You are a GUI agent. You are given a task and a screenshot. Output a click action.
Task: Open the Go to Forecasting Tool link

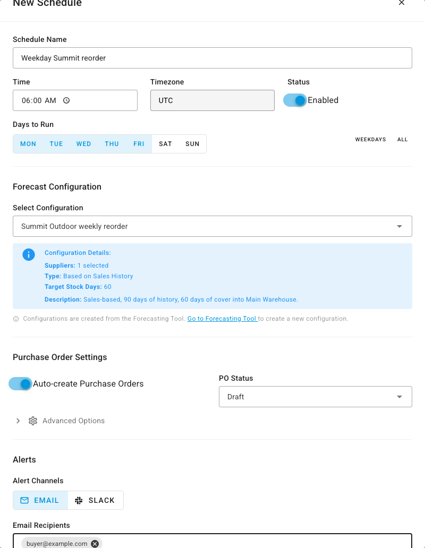click(222, 319)
